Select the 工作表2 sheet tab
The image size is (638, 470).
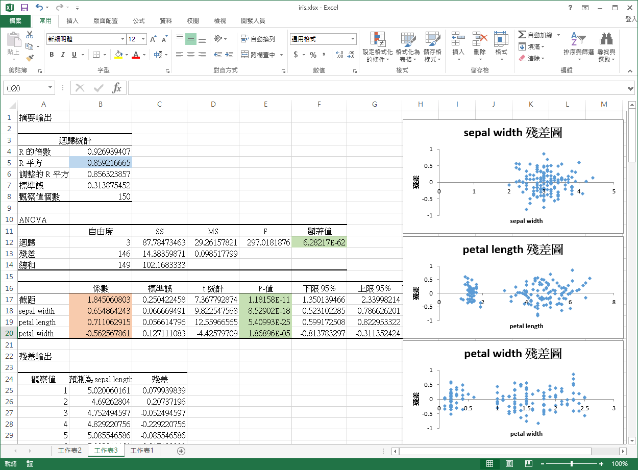pos(69,451)
